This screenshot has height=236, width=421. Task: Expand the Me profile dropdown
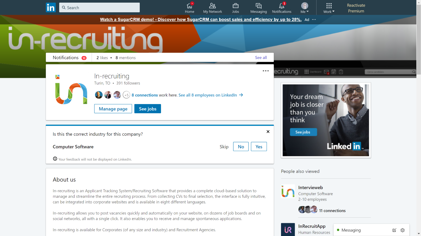[x=305, y=8]
